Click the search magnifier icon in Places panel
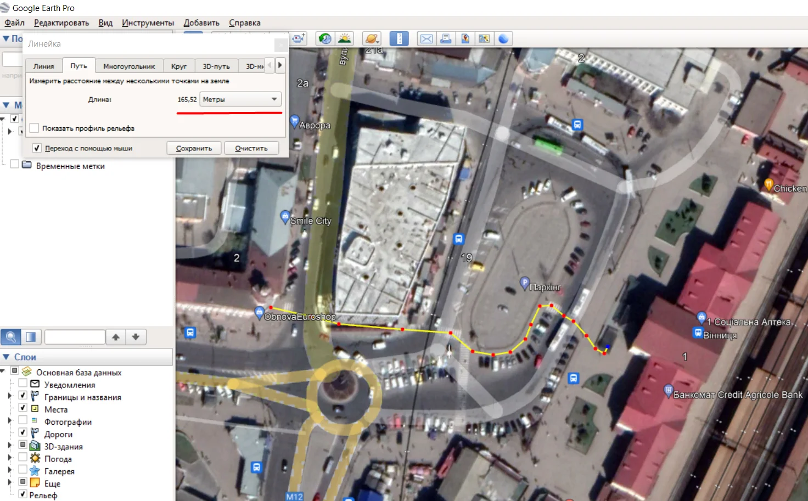 11,336
